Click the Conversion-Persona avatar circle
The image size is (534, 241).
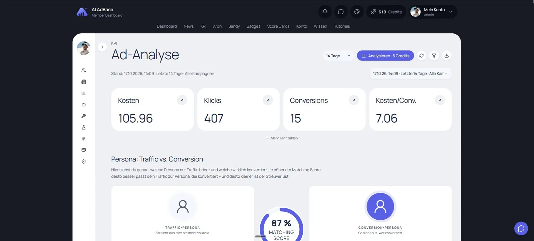click(380, 206)
